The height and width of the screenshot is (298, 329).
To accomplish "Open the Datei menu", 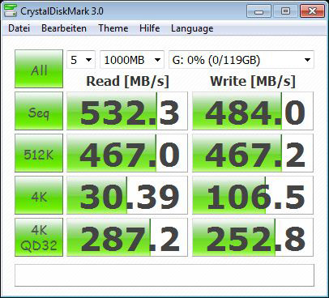I will tap(19, 28).
